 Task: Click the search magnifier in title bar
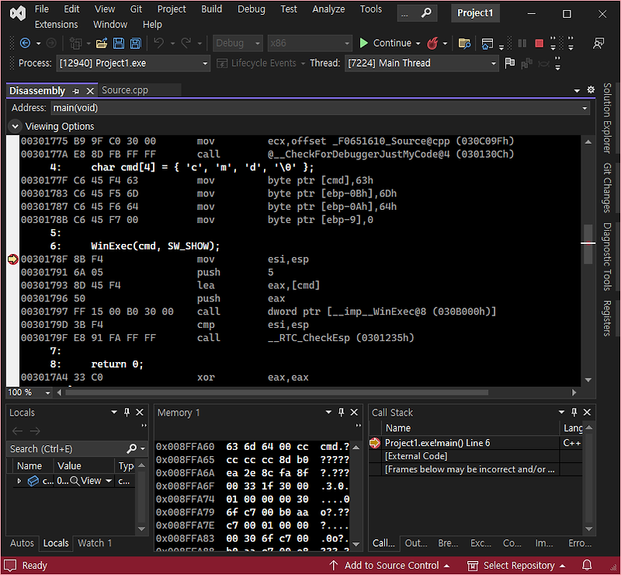426,13
